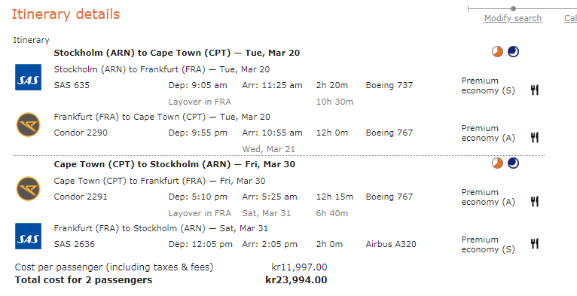Click the Total cost kr23,994.00 amount
Screen dimensions: 577x296
[x=296, y=279]
